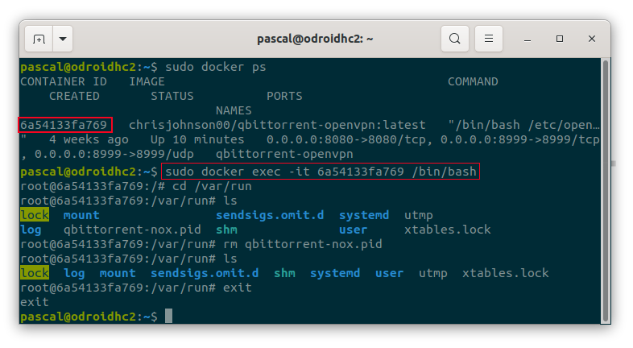633x348 pixels.
Task: Click the image name chrisjohnson00/qbittorrent-openvpn:latest
Action: pyautogui.click(x=277, y=125)
